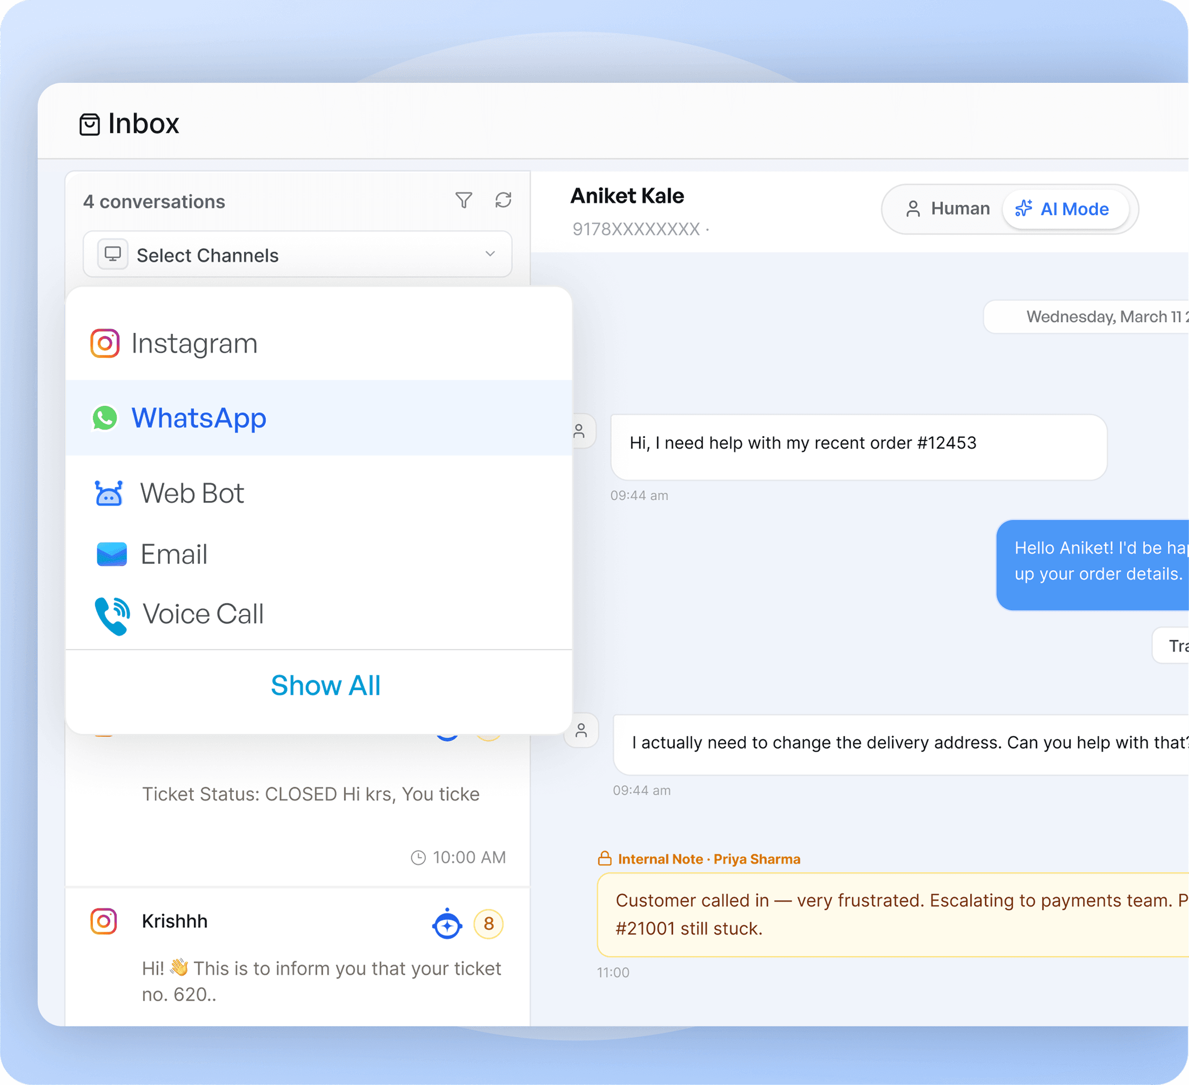Switch the conversation to Human mode
Screen dimensions: 1189x1085
point(947,209)
